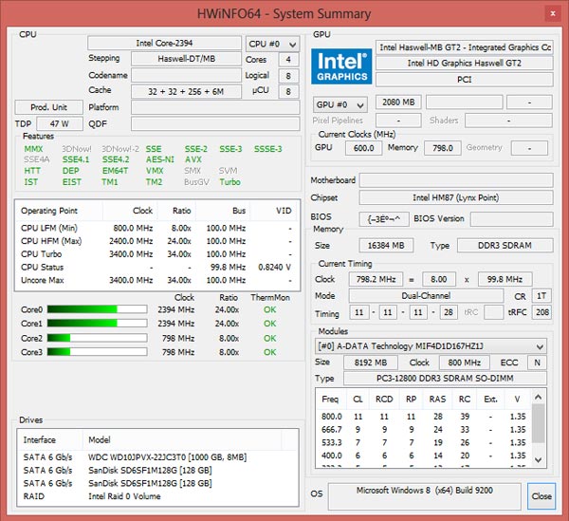
Task: Click the empty QDF field
Action: click(x=215, y=123)
